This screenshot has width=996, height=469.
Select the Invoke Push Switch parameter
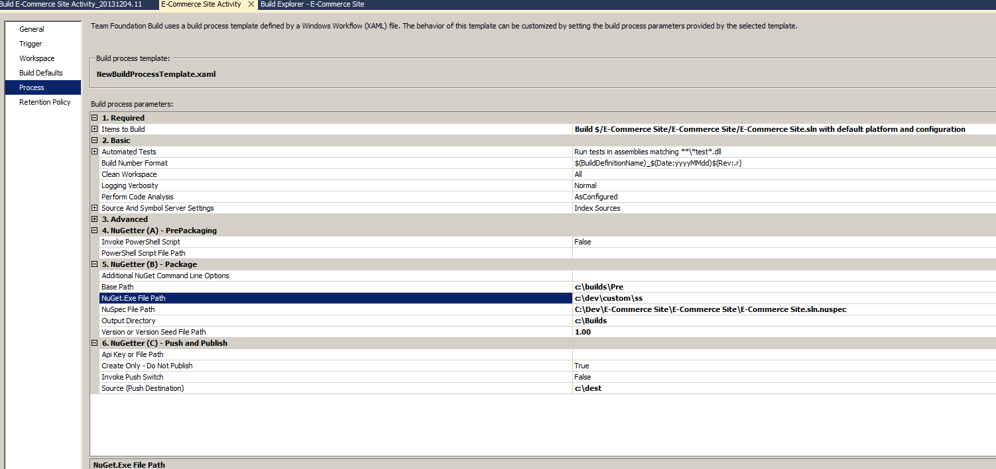coord(336,377)
